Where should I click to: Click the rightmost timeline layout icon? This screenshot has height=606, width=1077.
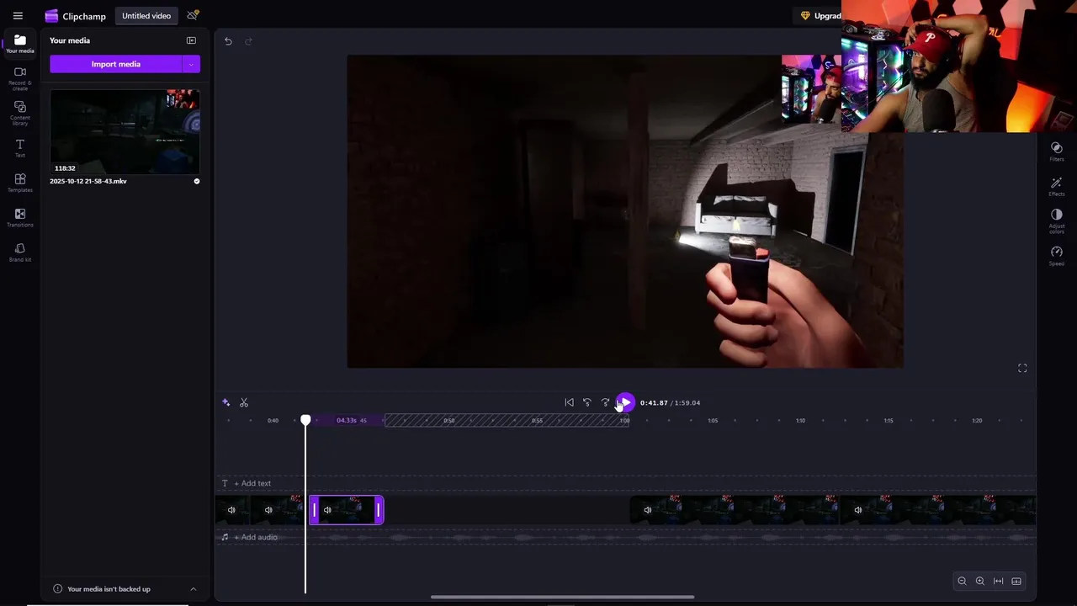1016,581
